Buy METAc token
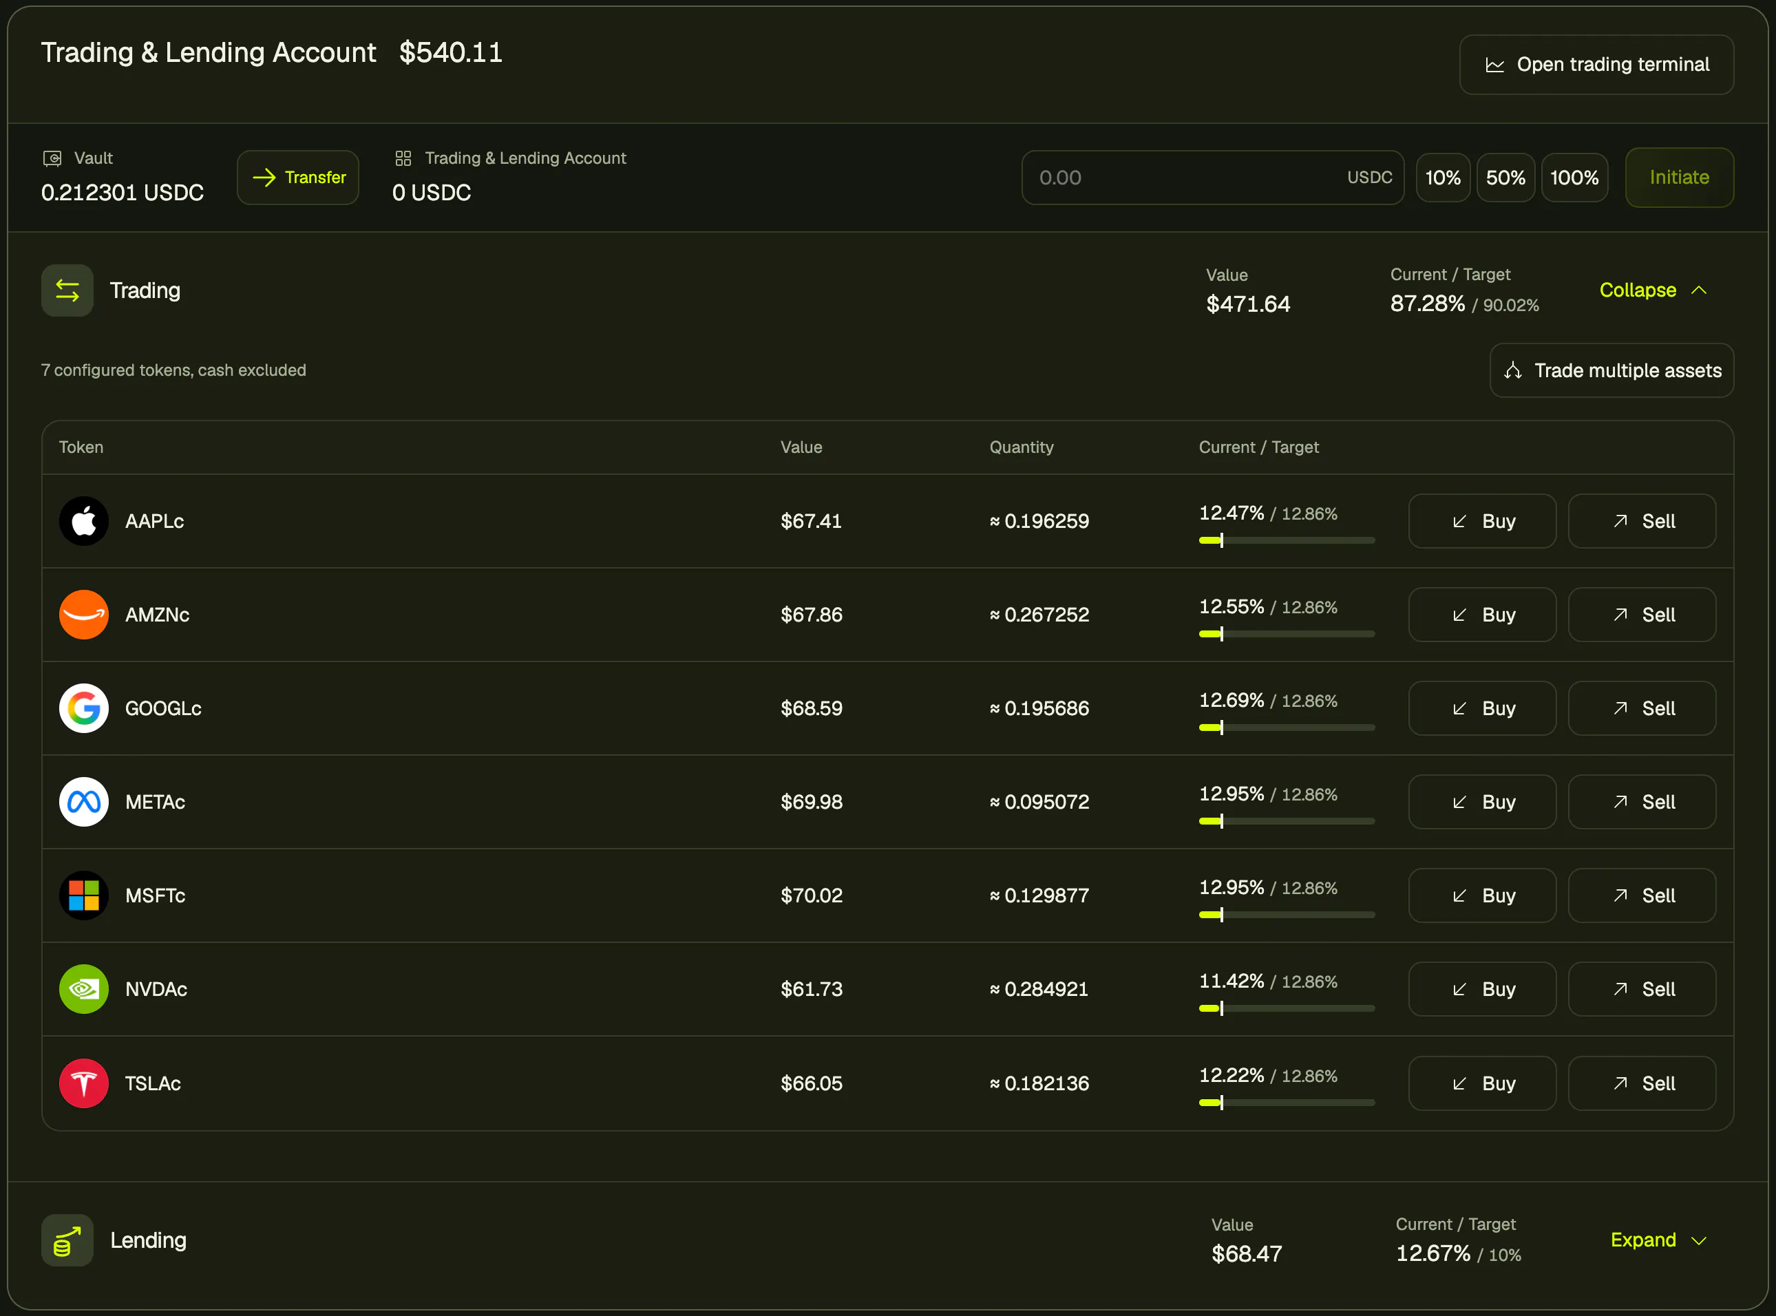The height and width of the screenshot is (1316, 1776). point(1483,802)
